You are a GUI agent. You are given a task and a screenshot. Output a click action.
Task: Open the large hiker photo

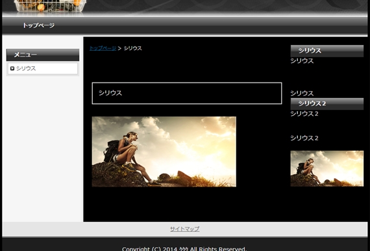164,152
